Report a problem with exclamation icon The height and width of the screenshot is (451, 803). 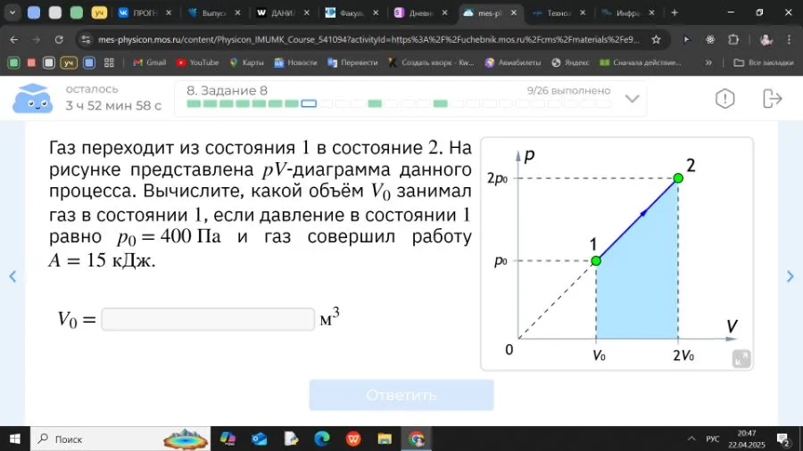pyautogui.click(x=724, y=98)
